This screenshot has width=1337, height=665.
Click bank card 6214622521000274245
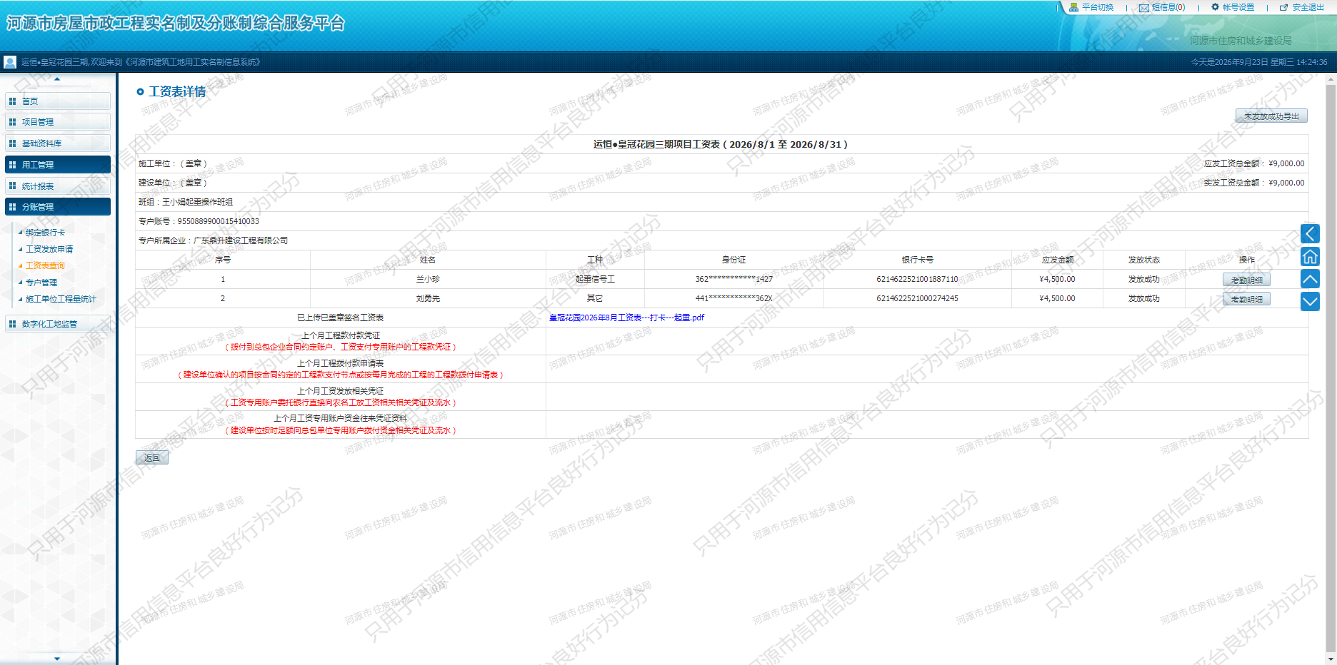[917, 298]
